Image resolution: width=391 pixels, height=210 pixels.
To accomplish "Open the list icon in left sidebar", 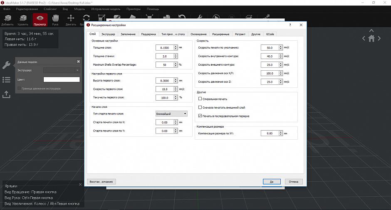I will coord(6,80).
